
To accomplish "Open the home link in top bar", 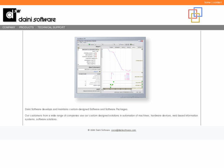I will click(x=207, y=2).
